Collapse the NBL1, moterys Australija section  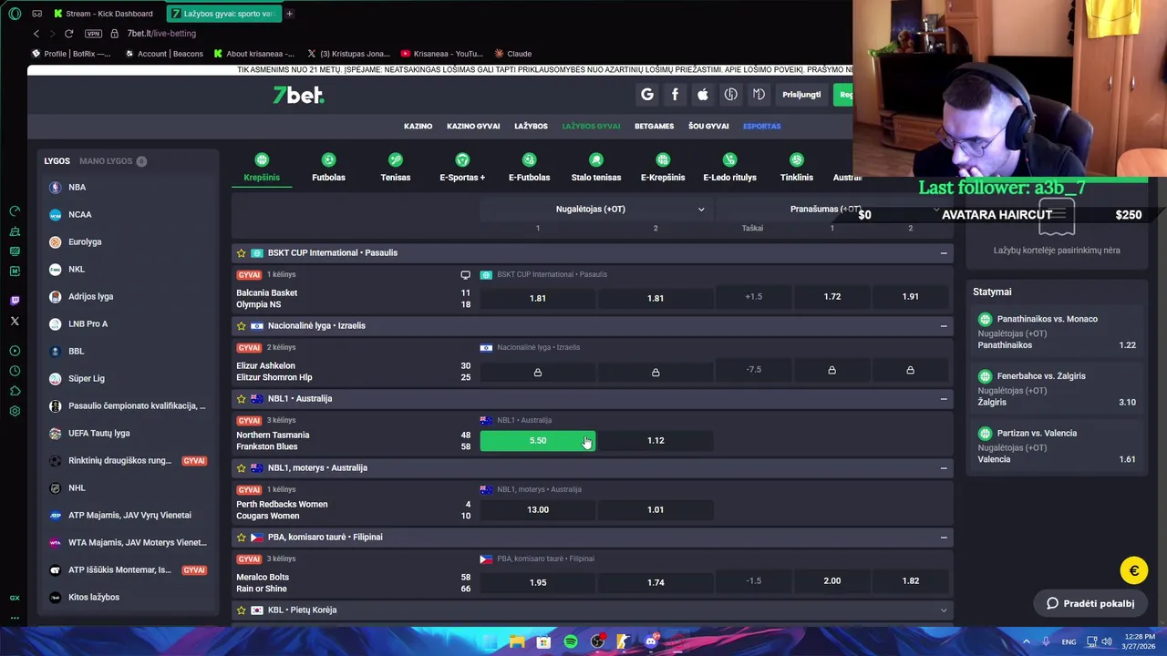[x=944, y=468]
